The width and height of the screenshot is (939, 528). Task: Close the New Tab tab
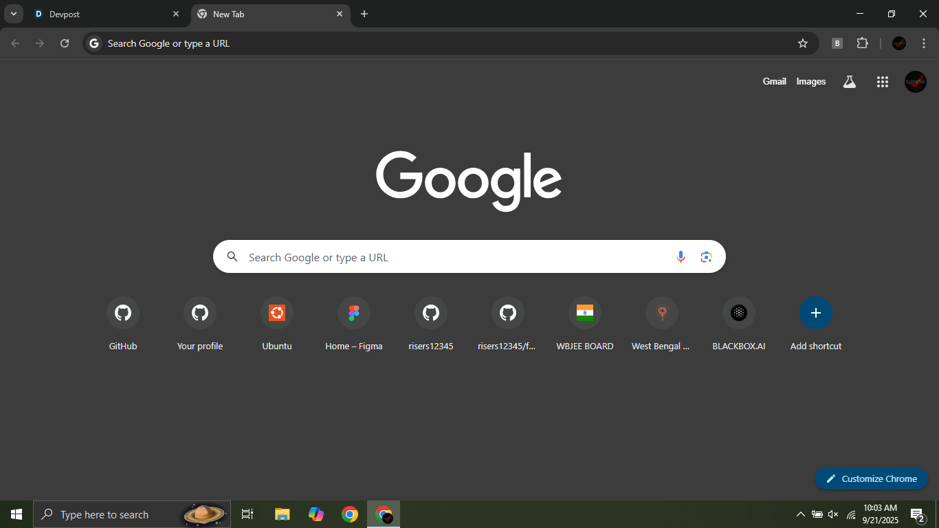point(340,14)
